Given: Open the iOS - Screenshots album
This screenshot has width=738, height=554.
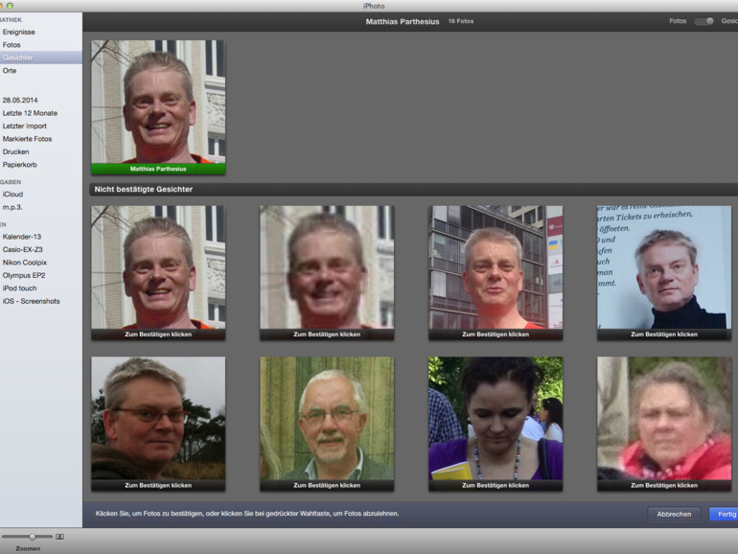Looking at the screenshot, I should pyautogui.click(x=31, y=301).
